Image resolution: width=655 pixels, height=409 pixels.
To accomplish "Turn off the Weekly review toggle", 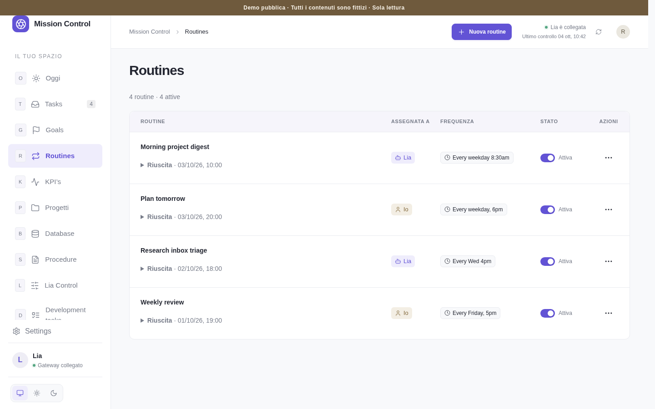I will (x=548, y=313).
